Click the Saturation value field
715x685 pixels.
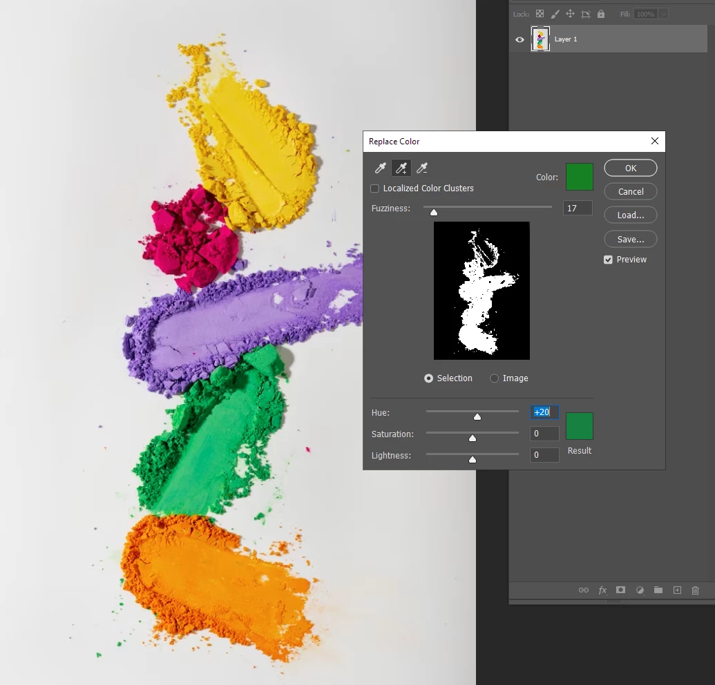pos(544,434)
